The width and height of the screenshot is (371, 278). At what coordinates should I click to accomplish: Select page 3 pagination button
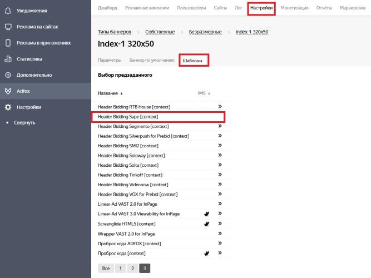click(145, 269)
